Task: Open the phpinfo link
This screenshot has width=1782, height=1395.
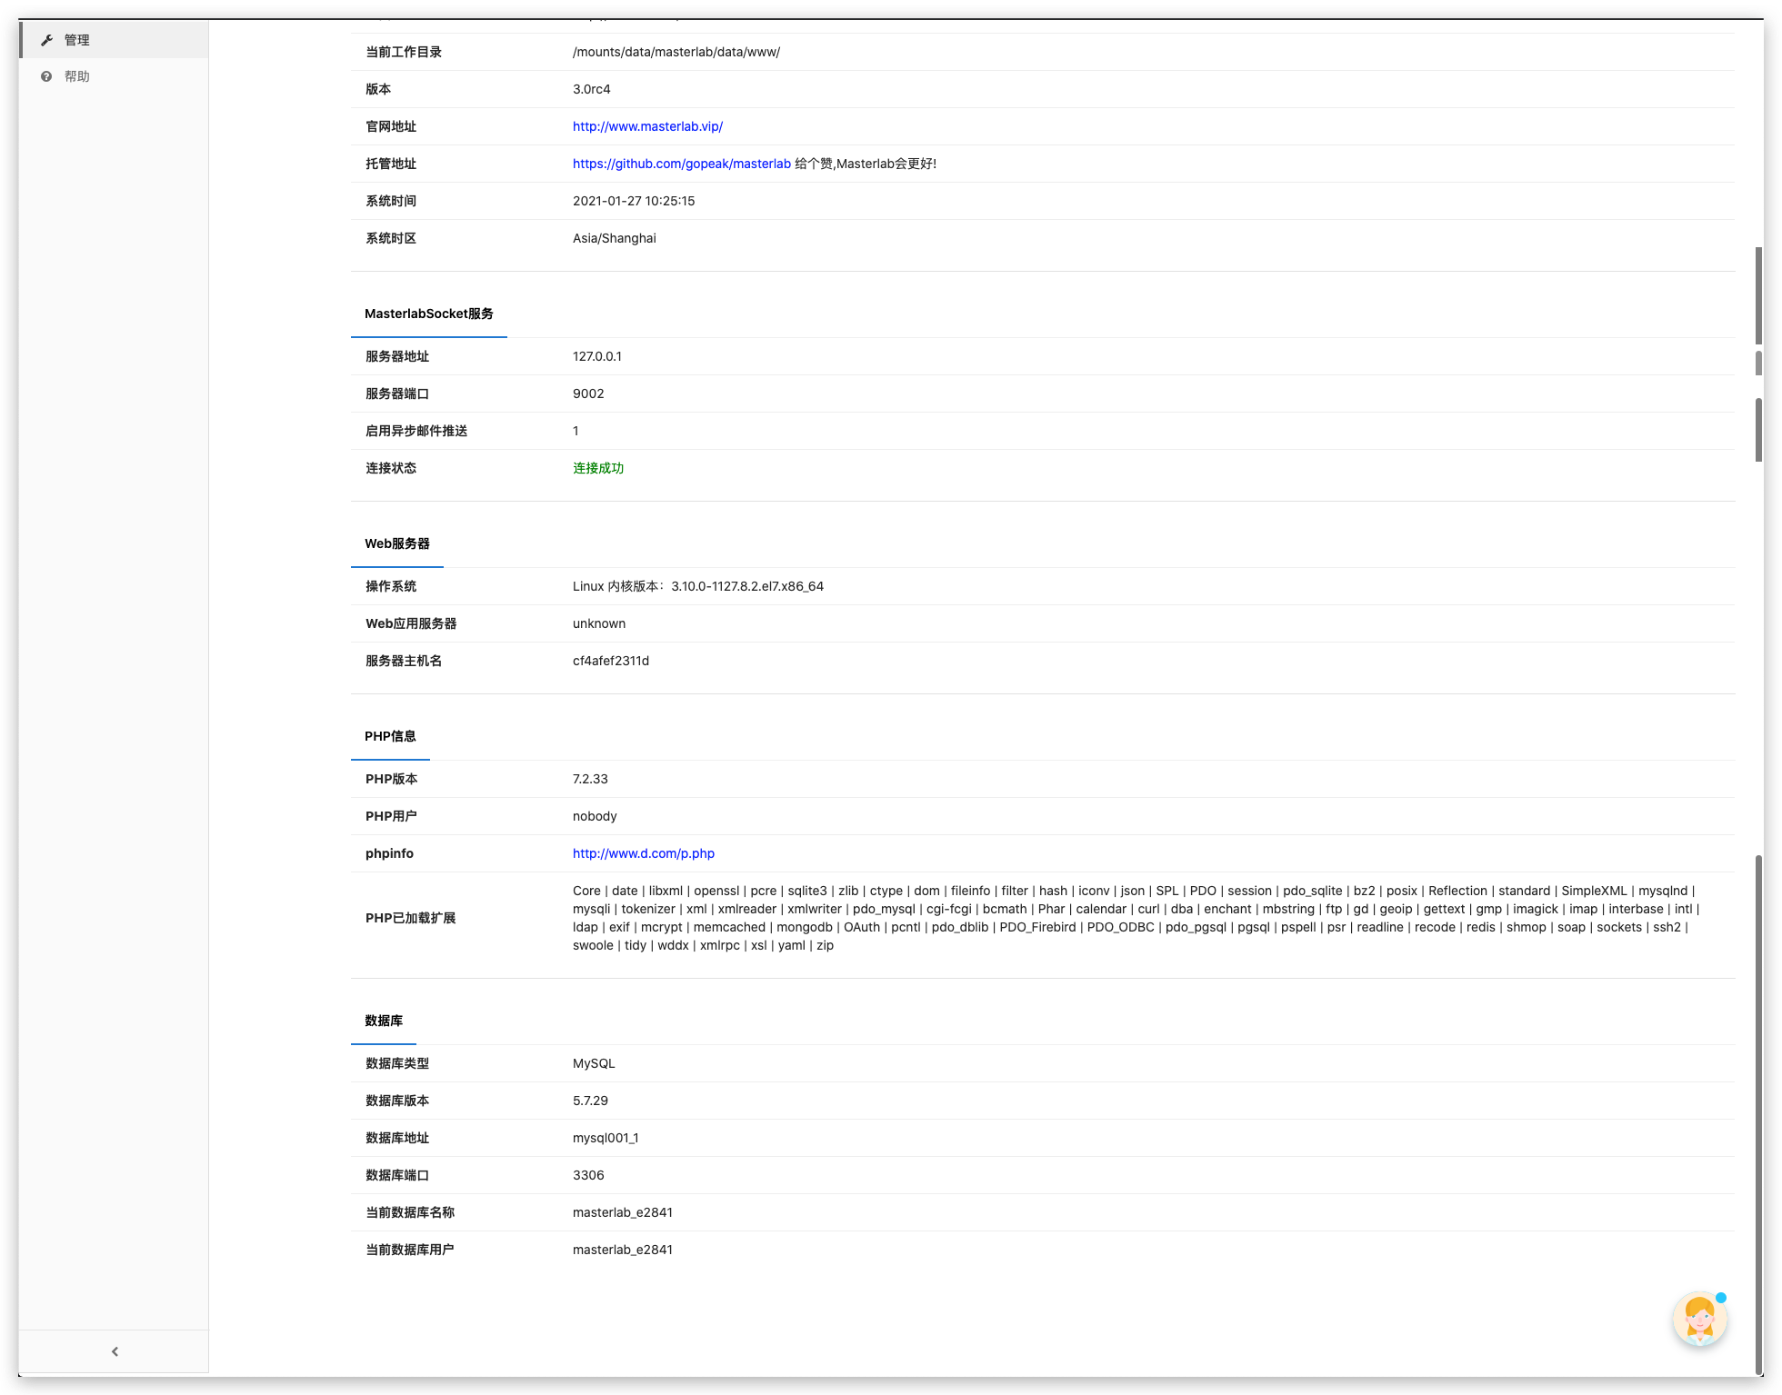Action: [x=643, y=852]
